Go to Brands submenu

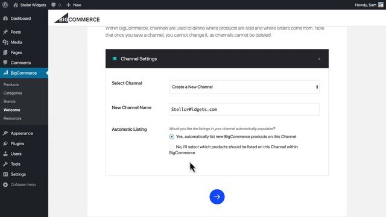pyautogui.click(x=10, y=101)
